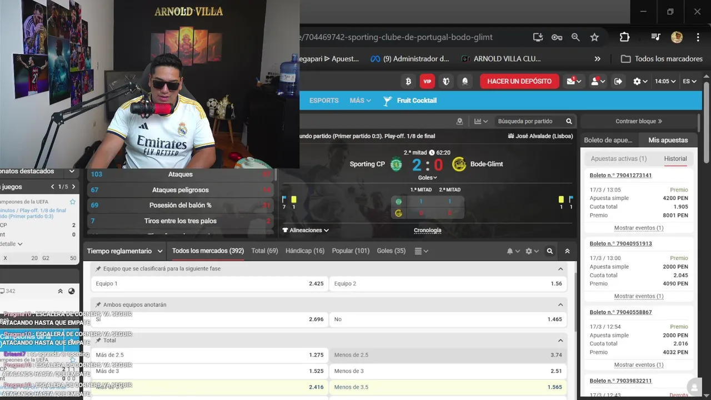Open the statistics bar-chart icon dropdown

(481, 121)
